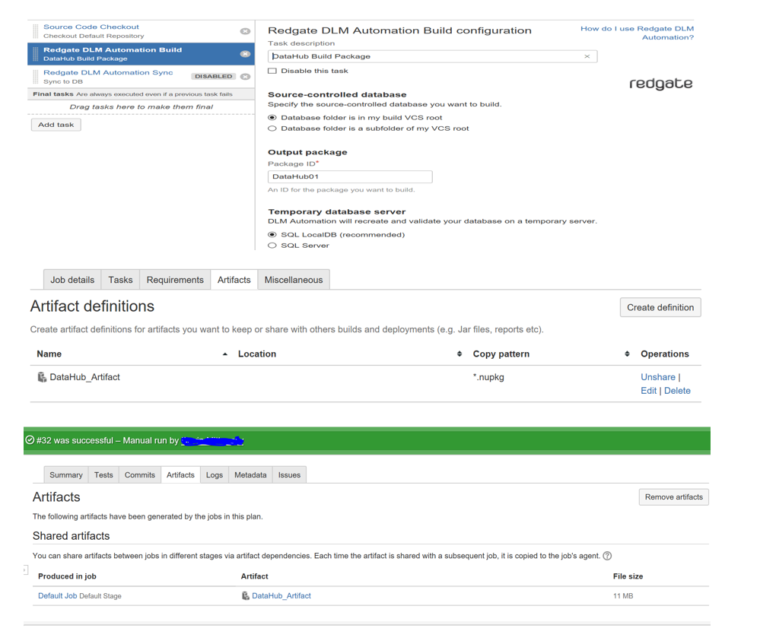The image size is (760, 641).
Task: Focus the Package ID input field
Action: tap(350, 177)
